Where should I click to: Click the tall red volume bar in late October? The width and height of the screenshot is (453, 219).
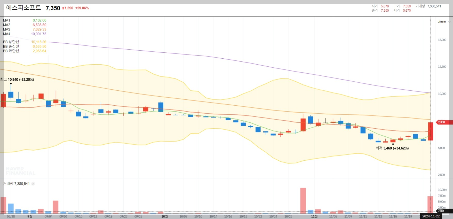pyautogui.click(x=303, y=201)
